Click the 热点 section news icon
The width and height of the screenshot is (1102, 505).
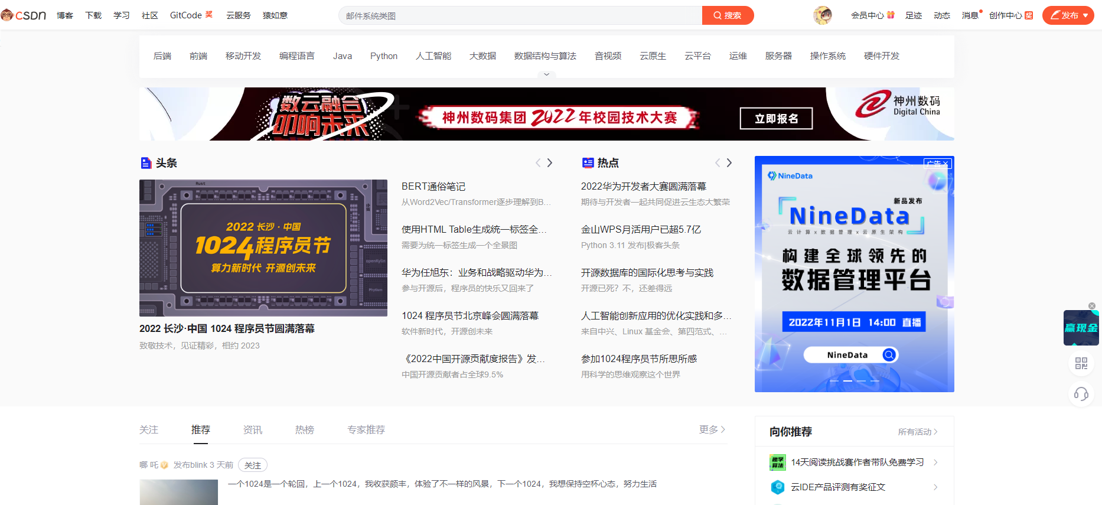(x=588, y=163)
